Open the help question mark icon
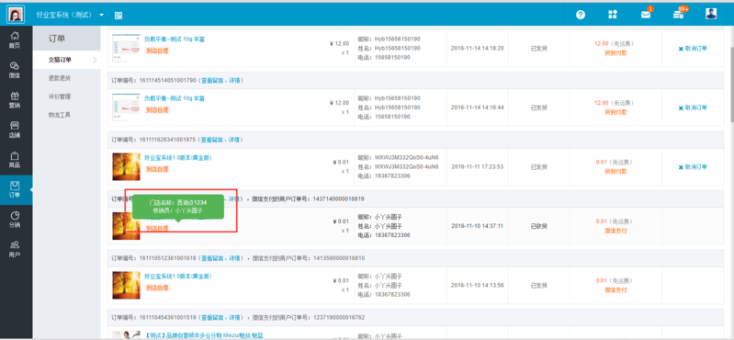This screenshot has height=340, width=734. pyautogui.click(x=581, y=15)
